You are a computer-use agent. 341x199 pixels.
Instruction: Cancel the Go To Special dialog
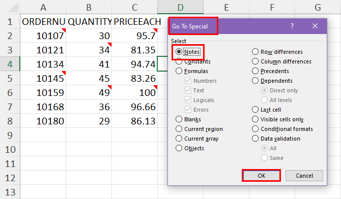[x=304, y=176]
